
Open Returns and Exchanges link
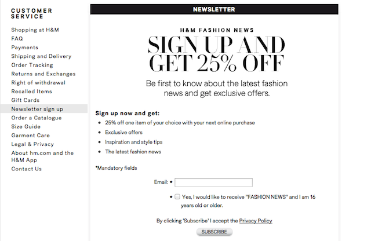[43, 74]
